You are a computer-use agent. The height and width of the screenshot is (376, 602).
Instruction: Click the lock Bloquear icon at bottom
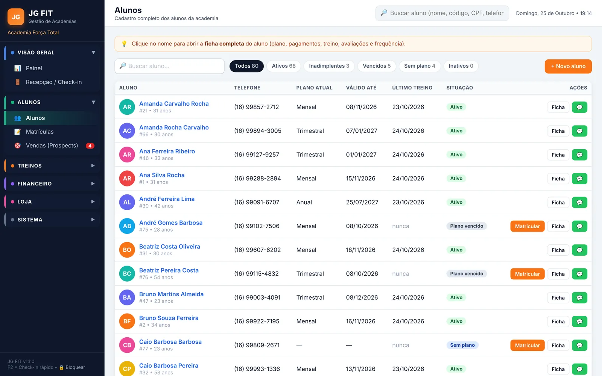pos(62,367)
